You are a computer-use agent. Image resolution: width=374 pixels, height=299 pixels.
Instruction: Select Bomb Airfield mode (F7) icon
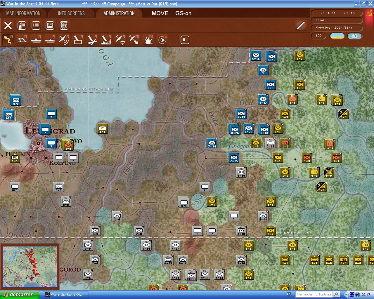click(x=92, y=40)
